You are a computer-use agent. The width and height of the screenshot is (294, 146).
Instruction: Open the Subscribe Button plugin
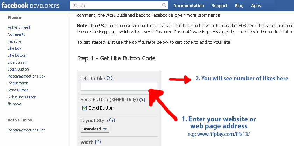[22, 97]
